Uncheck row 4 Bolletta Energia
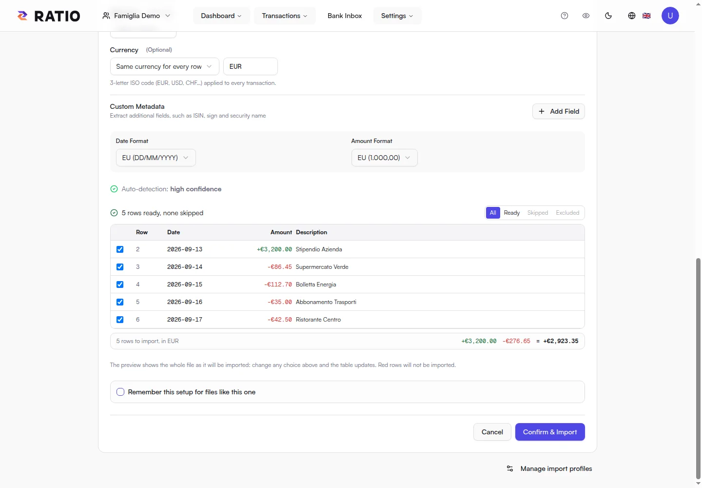The height and width of the screenshot is (488, 702). (x=120, y=285)
